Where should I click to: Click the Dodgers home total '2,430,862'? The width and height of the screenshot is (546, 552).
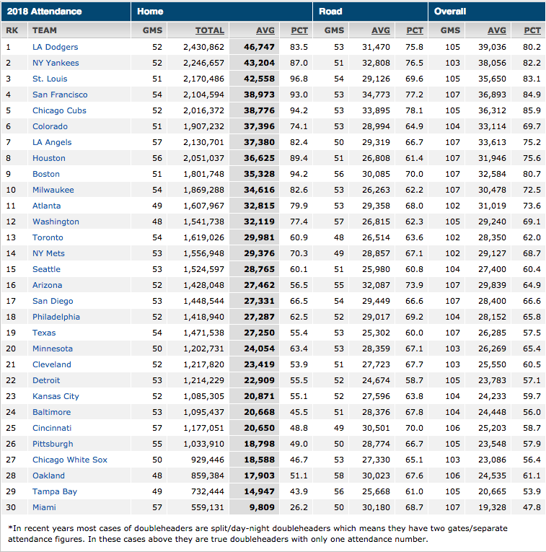pyautogui.click(x=203, y=47)
